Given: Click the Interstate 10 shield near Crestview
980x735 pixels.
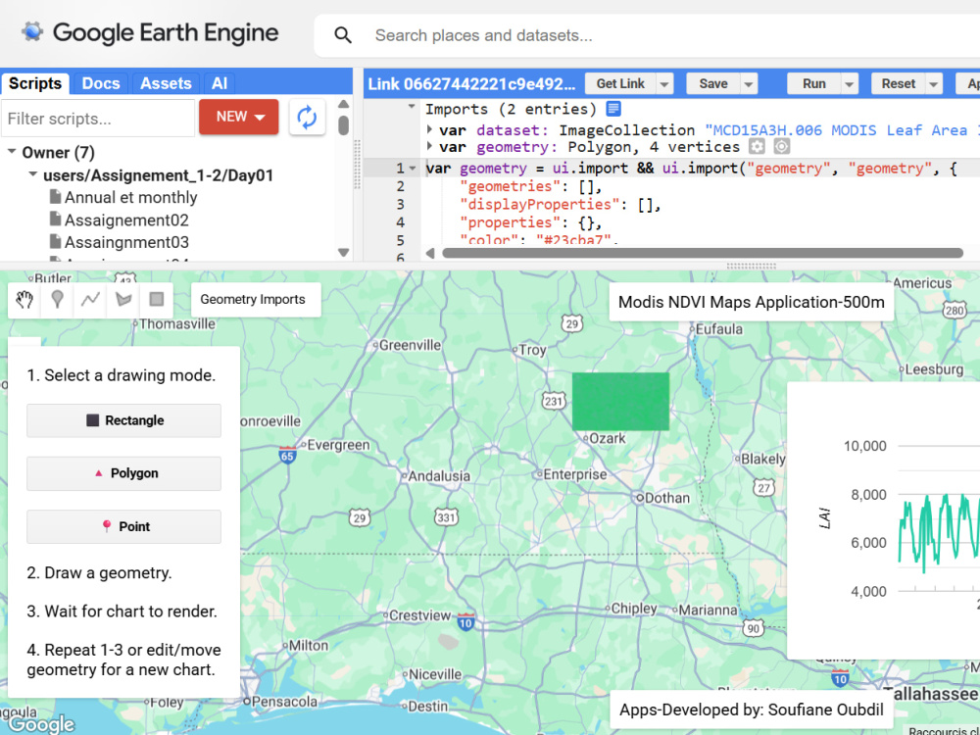Looking at the screenshot, I should [x=465, y=622].
